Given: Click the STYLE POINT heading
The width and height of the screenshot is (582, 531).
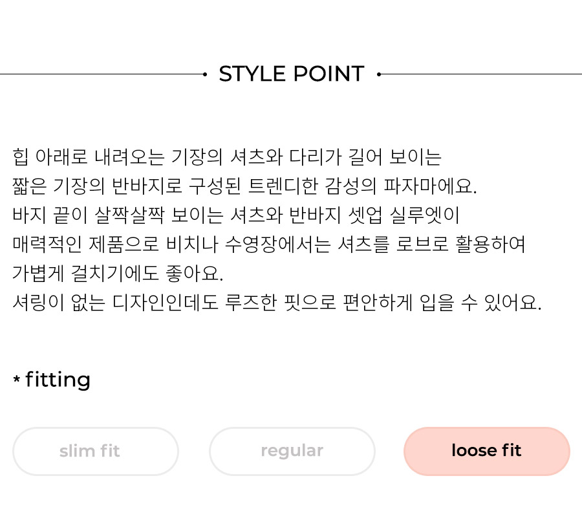Looking at the screenshot, I should [292, 74].
